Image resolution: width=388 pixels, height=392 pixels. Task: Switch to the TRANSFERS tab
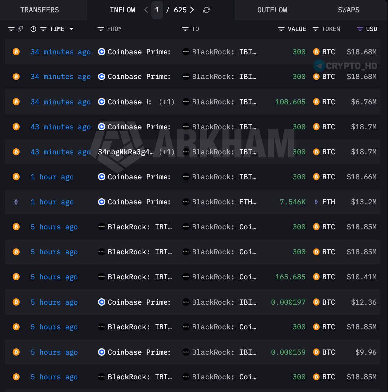click(x=39, y=10)
